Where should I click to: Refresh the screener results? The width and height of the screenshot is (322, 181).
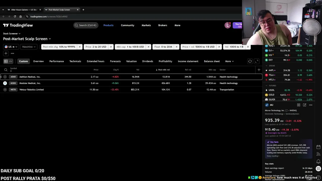tap(250, 61)
